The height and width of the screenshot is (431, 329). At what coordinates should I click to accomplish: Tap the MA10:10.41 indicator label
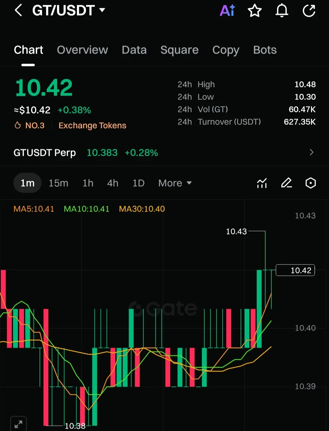coord(87,209)
